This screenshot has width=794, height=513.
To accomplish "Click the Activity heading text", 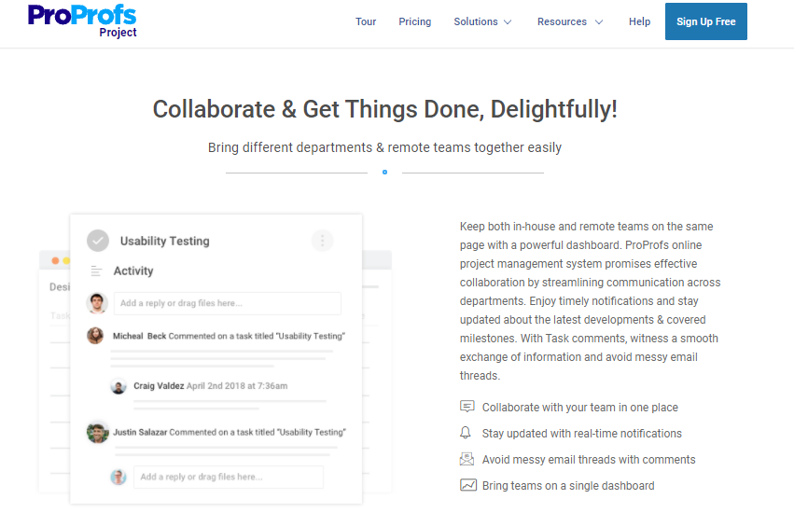I will click(133, 270).
